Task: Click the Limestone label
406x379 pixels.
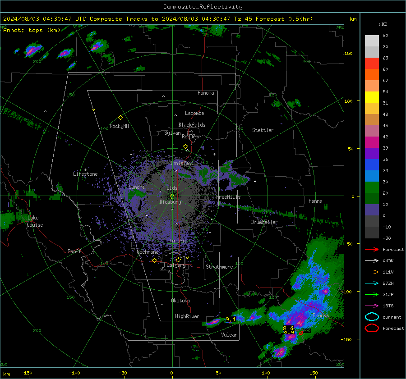Action: click(x=85, y=174)
